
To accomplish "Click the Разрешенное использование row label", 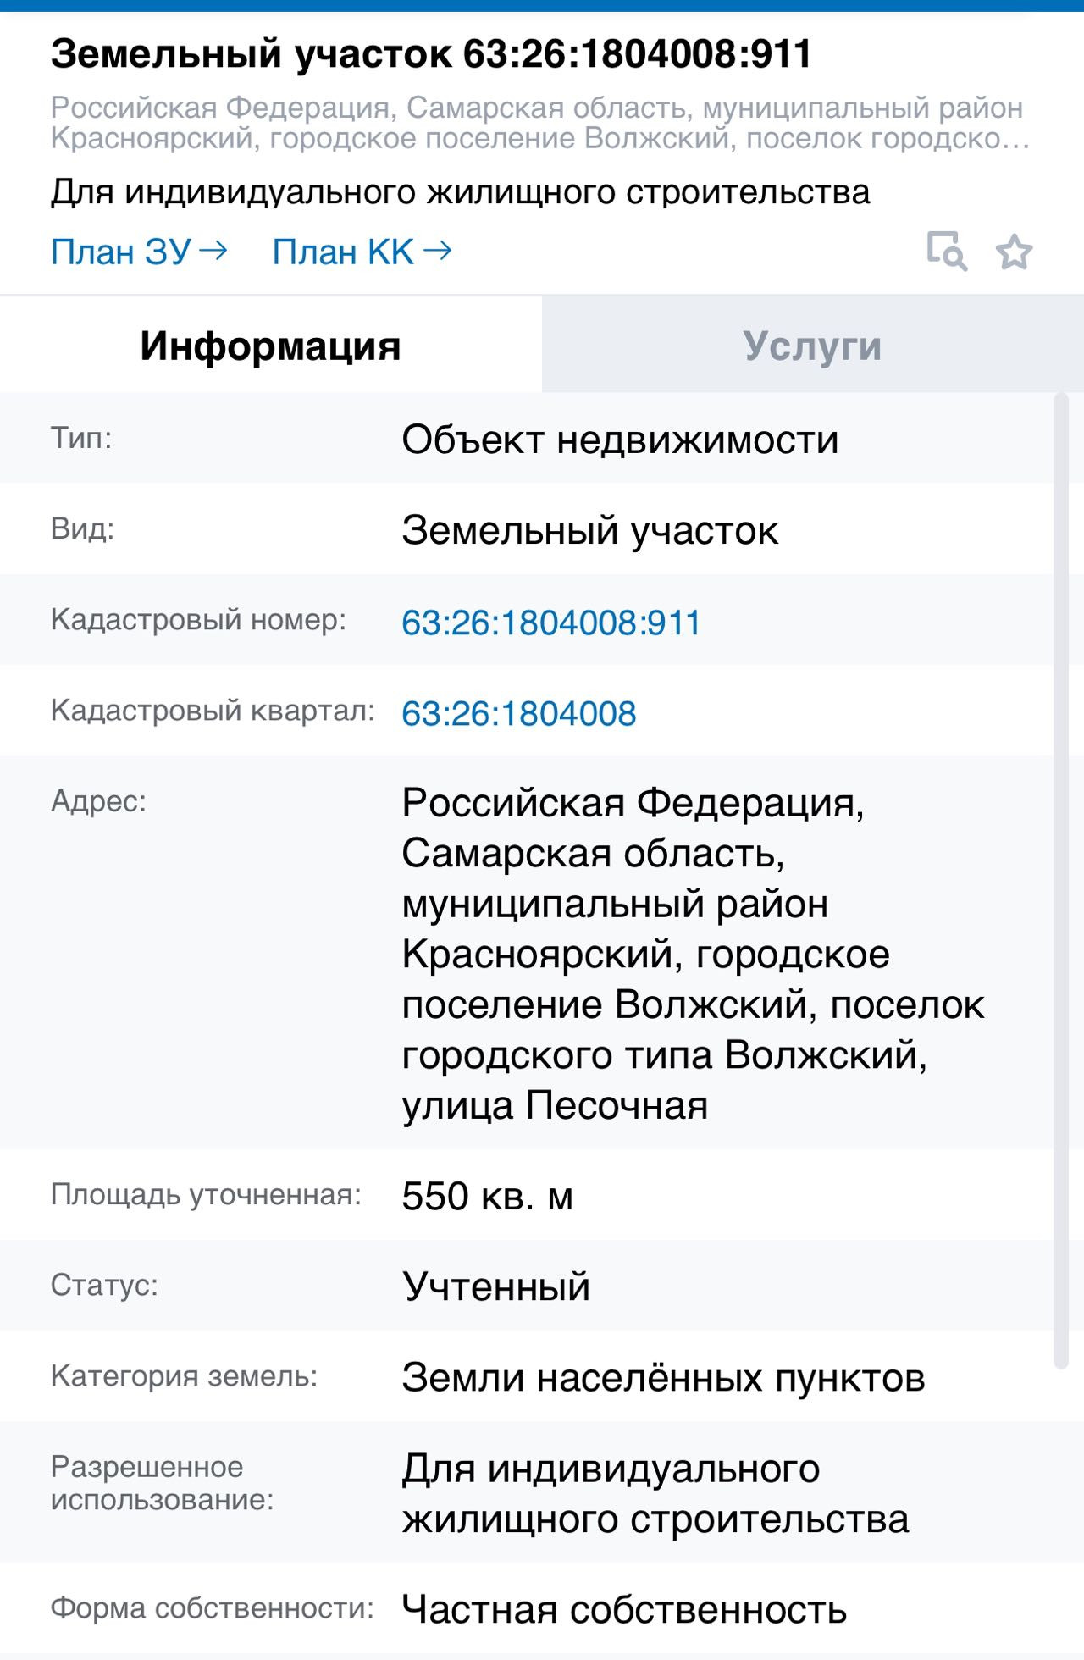I will pos(162,1483).
